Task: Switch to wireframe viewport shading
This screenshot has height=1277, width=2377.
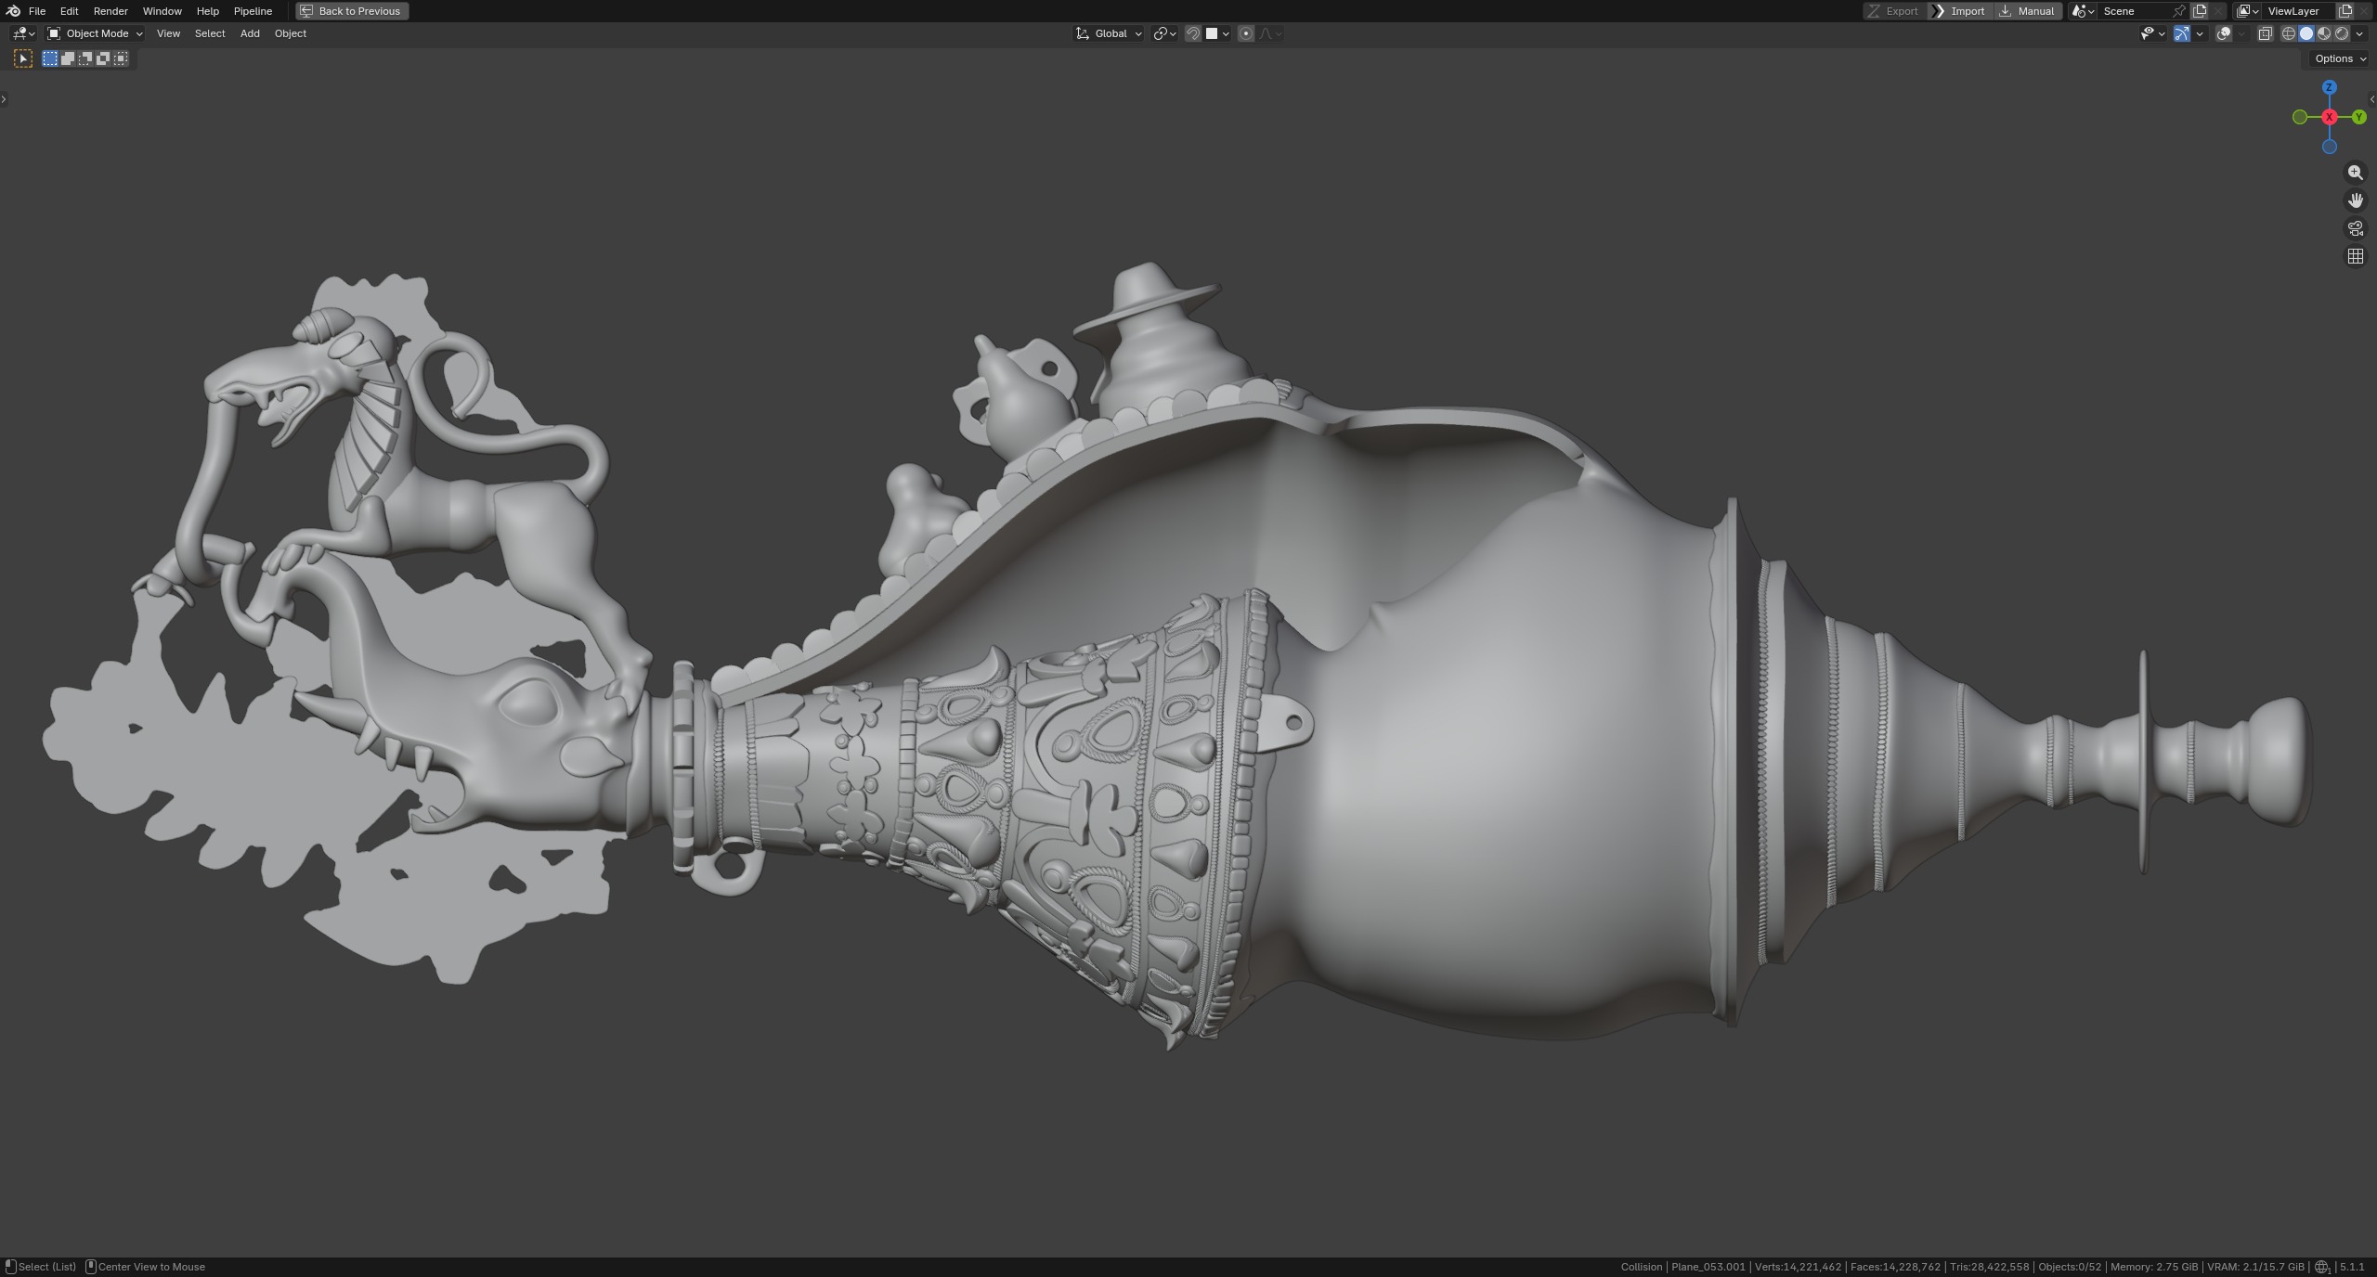Action: (2289, 33)
